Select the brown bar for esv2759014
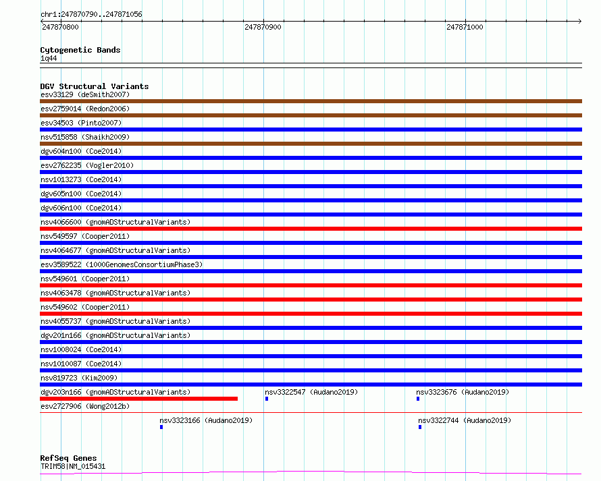 (x=311, y=115)
